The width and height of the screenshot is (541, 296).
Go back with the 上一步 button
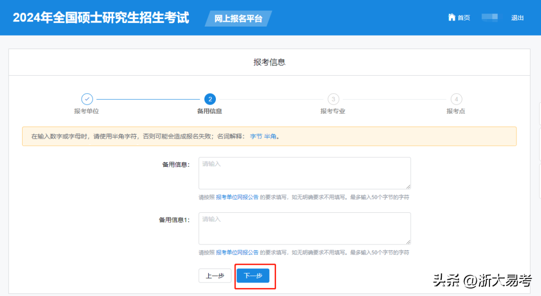[215, 276]
